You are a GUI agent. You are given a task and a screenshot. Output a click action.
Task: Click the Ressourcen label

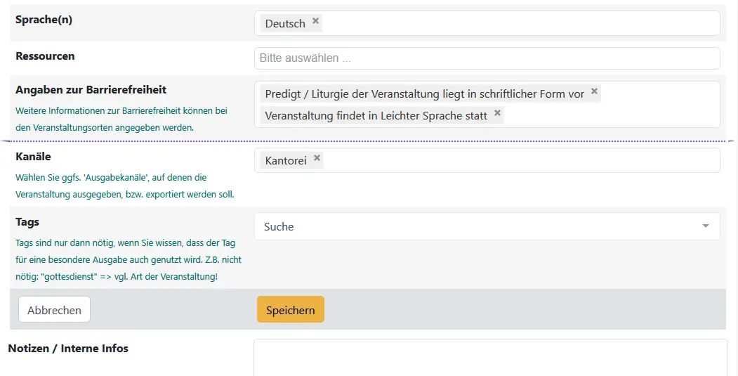(45, 56)
